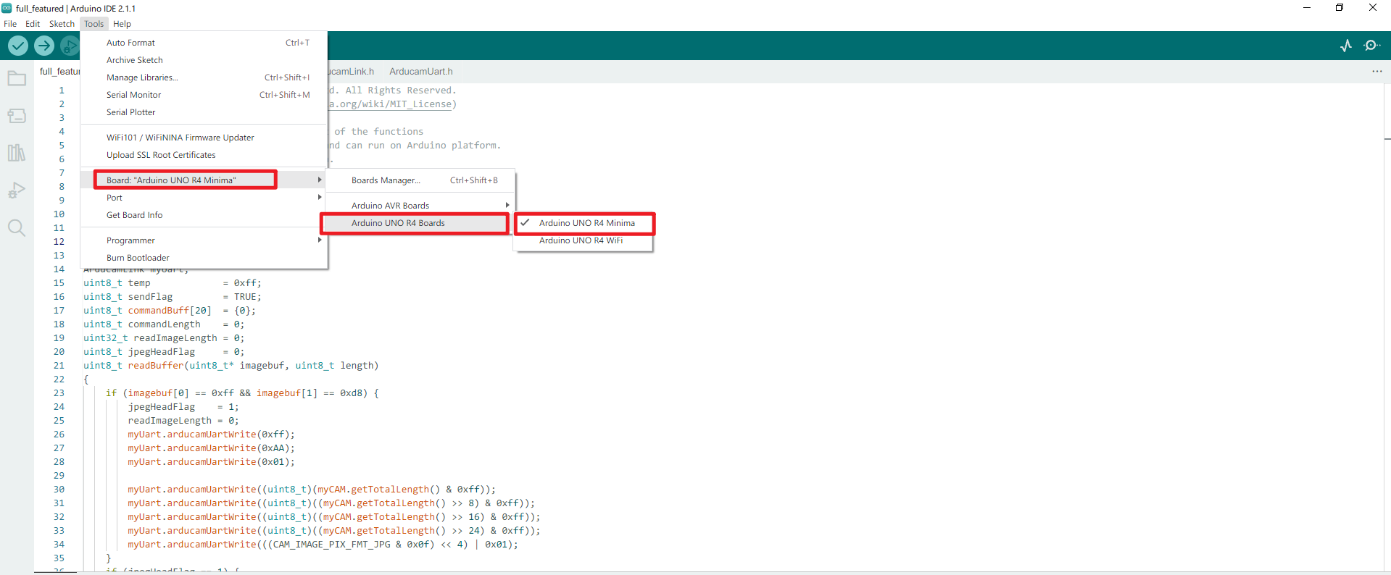Click the Verify checkmark button
Viewport: 1391px width, 575px height.
click(x=18, y=46)
